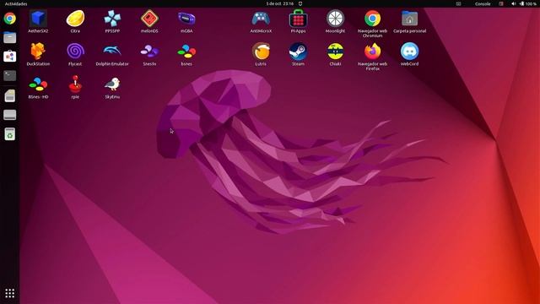Viewport: 540px width, 304px height.
Task: Launch the AntiMicroX gamepad icon
Action: (x=261, y=19)
